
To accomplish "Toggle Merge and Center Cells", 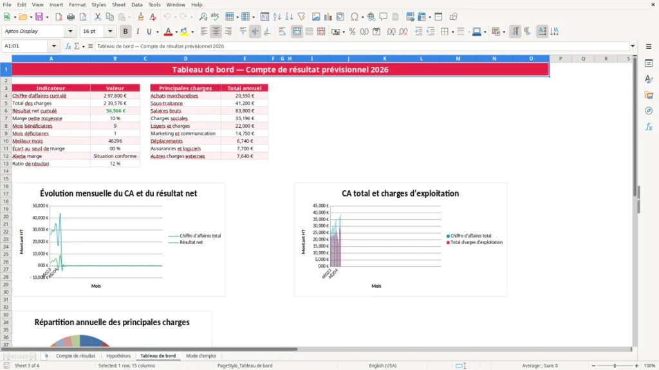I will point(297,31).
